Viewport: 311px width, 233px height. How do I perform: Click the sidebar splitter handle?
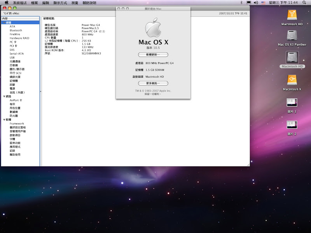41,92
